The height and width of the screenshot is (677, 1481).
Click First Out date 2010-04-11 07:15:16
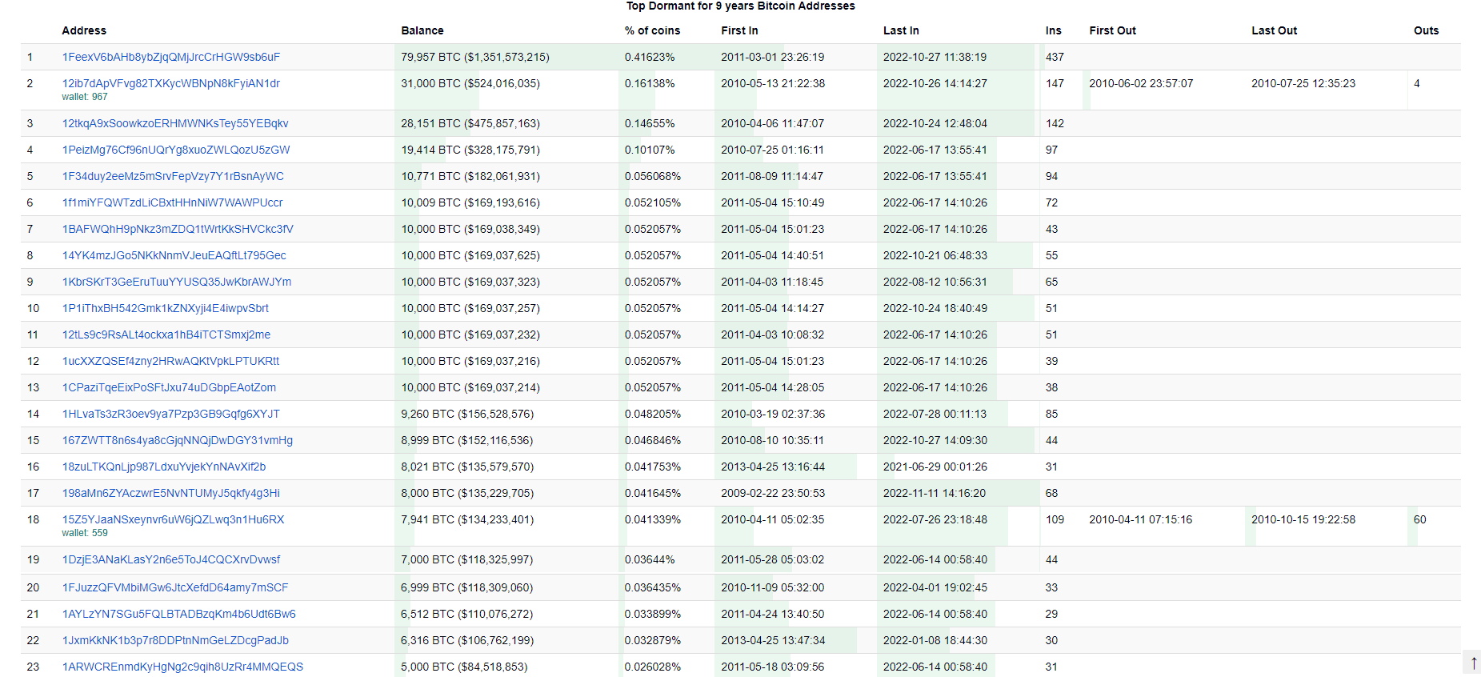pyautogui.click(x=1140, y=519)
